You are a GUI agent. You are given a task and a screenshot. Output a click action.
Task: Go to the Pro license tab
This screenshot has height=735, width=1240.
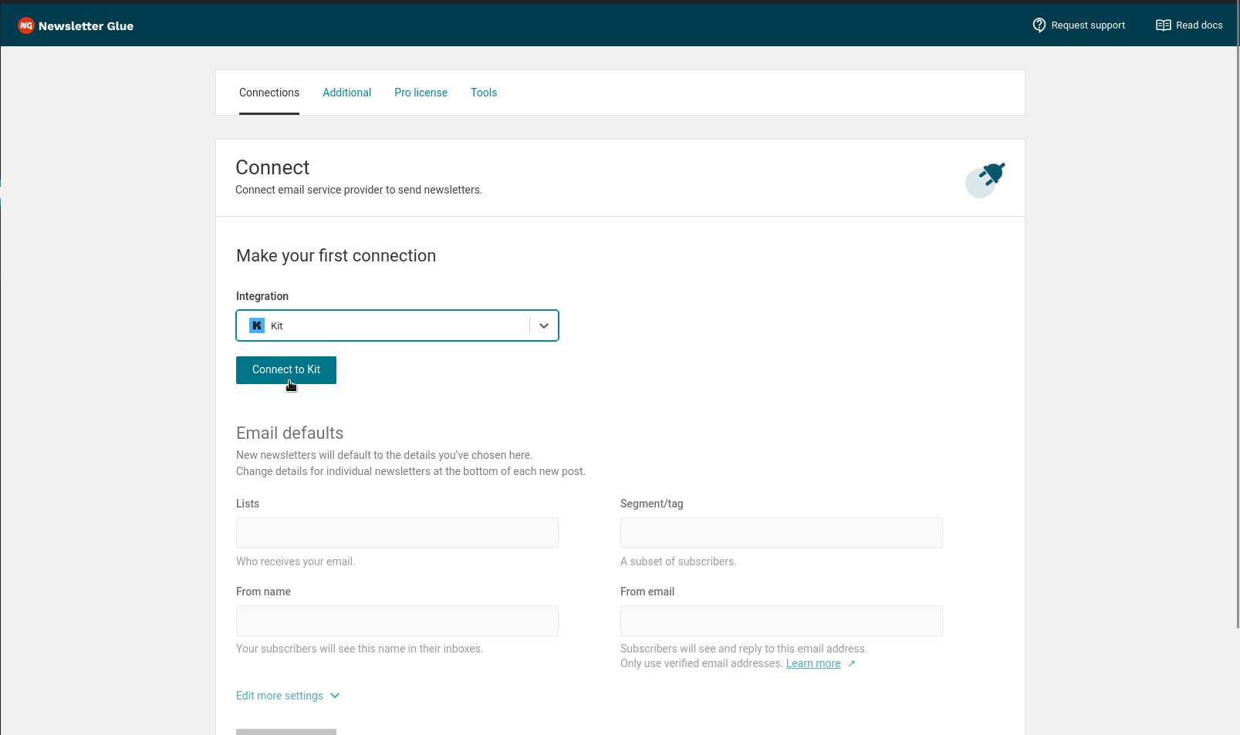pyautogui.click(x=421, y=93)
